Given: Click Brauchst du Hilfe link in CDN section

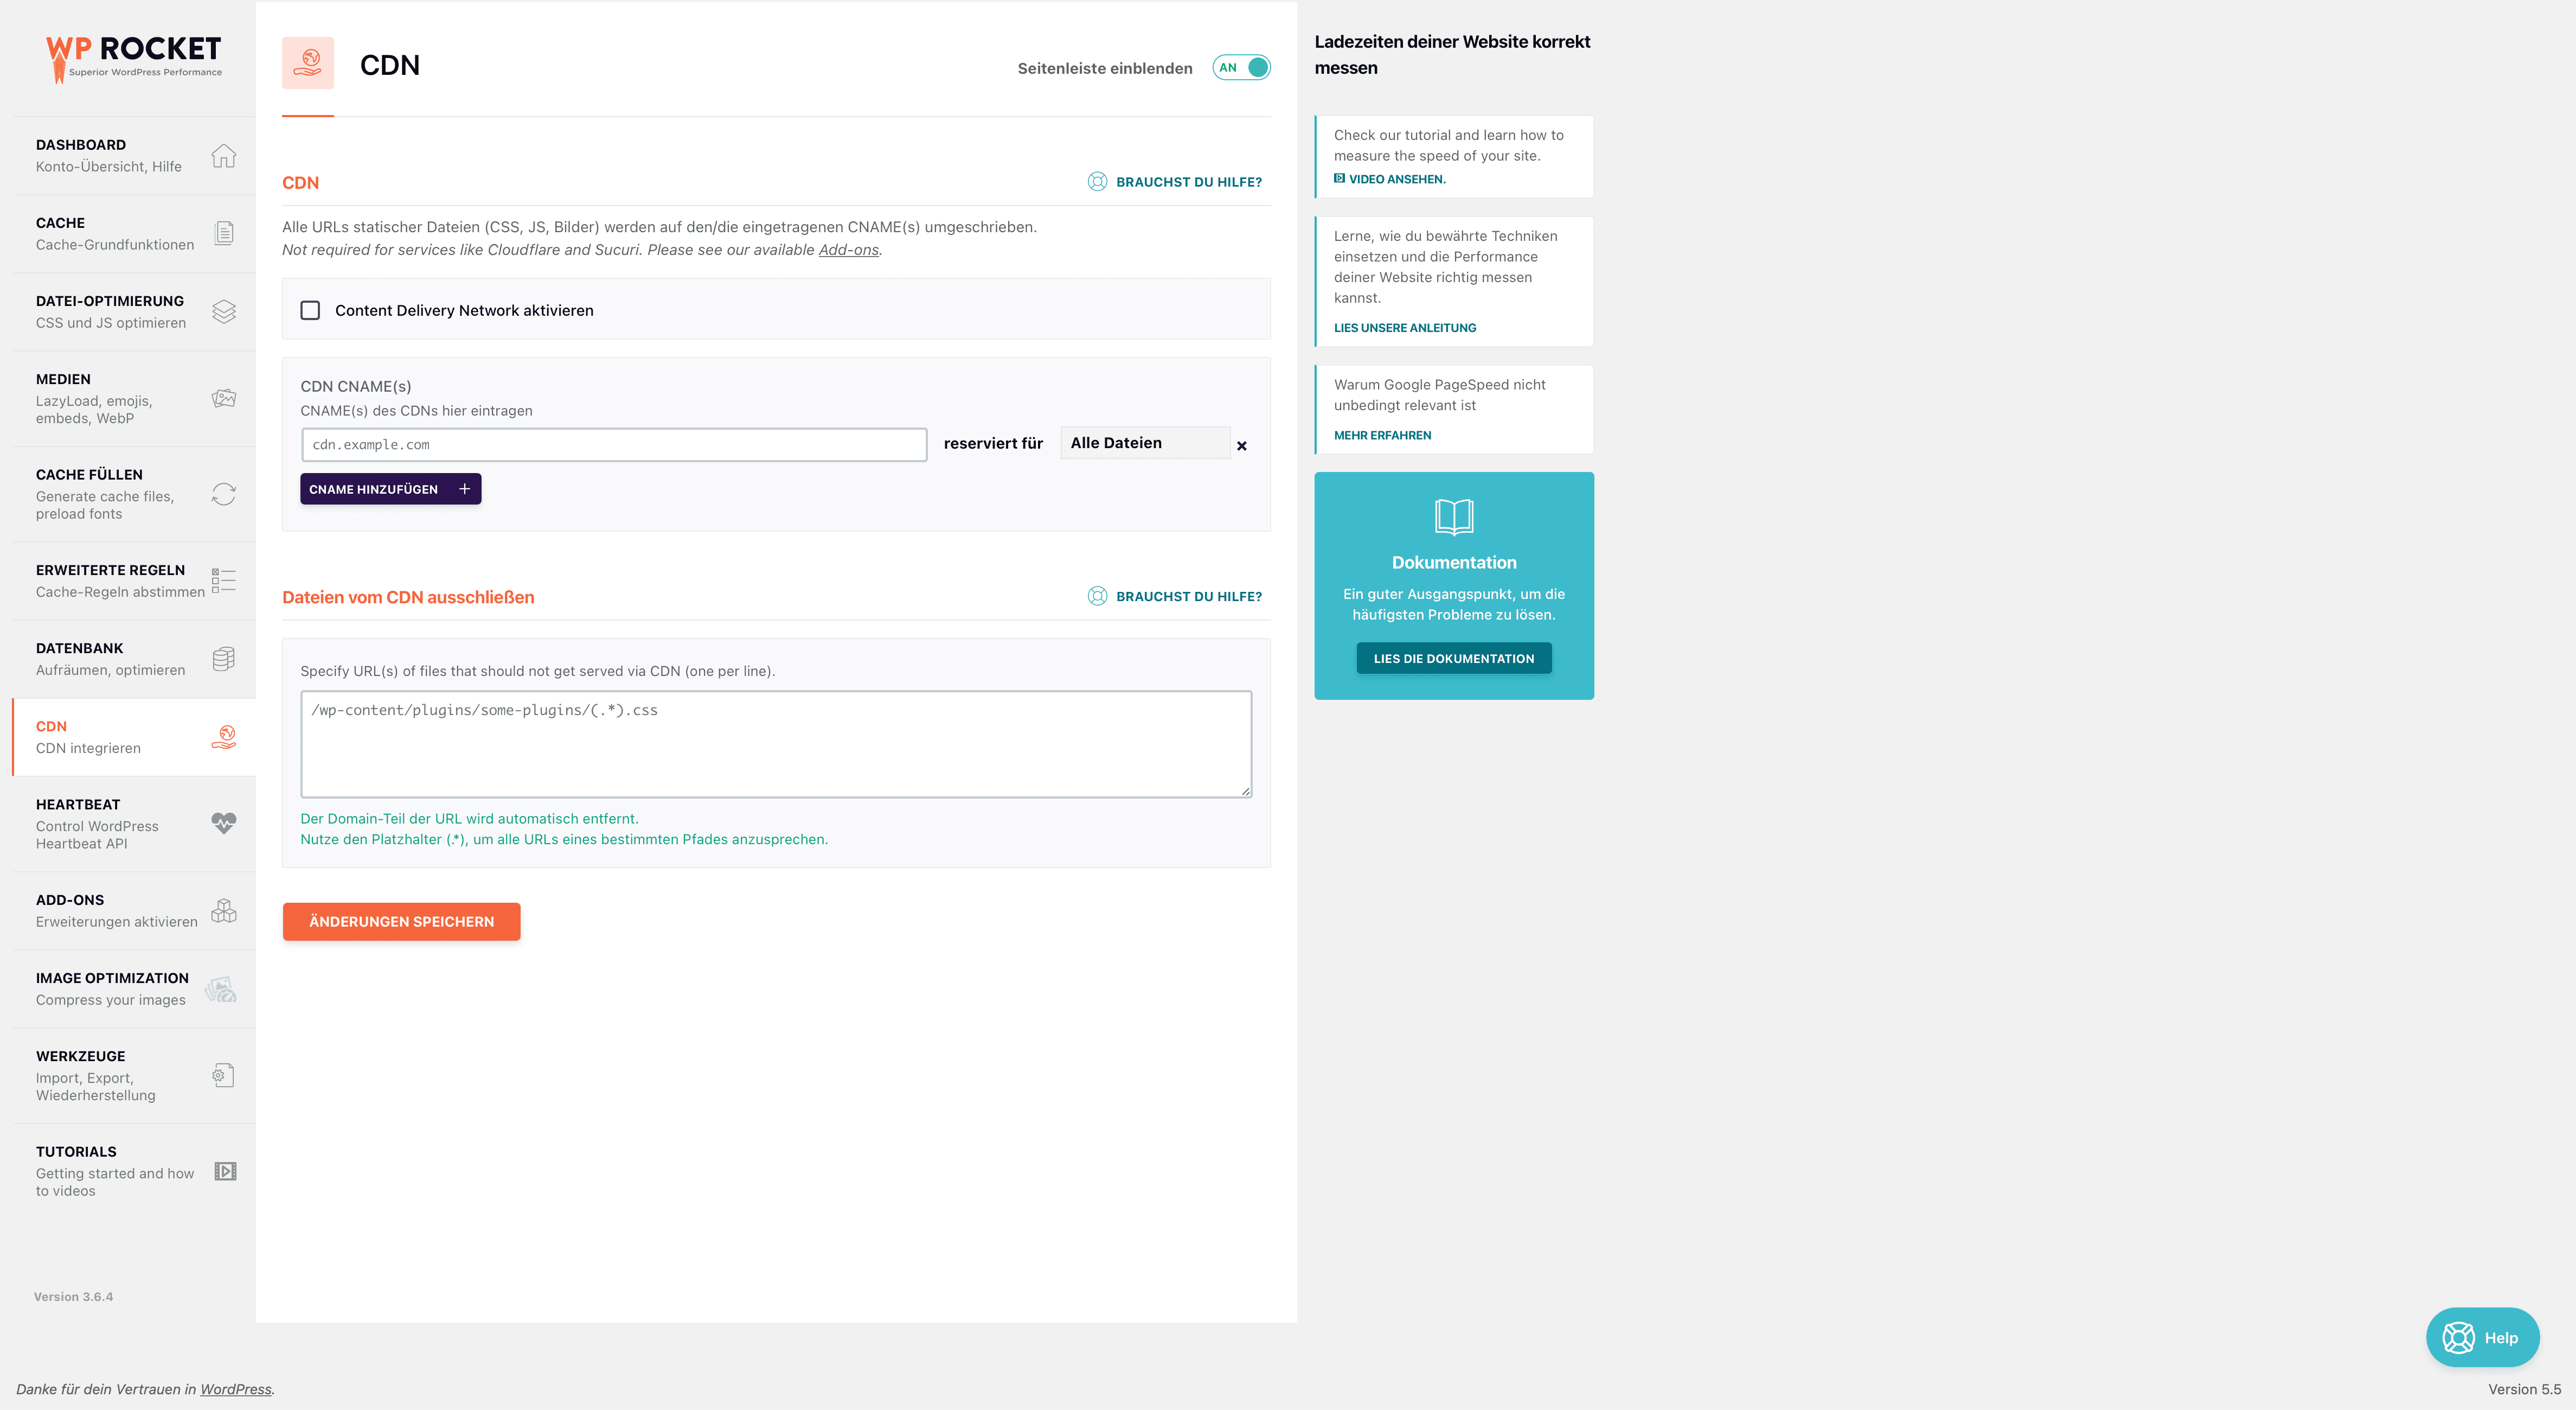Looking at the screenshot, I should pyautogui.click(x=1189, y=181).
